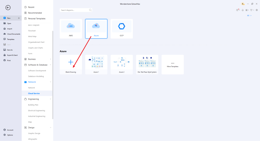The image size is (260, 141).
Task: Select the Database Modeling subcategory
Action: (36, 76)
